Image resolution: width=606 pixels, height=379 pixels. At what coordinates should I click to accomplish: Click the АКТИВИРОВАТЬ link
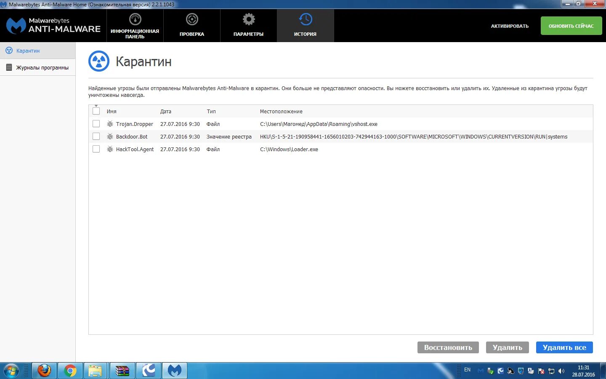[x=510, y=26]
